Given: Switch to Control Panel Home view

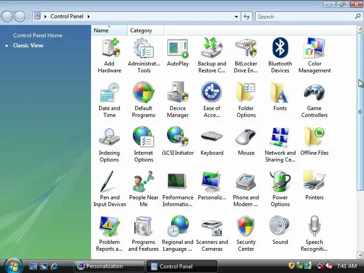Looking at the screenshot, I should [38, 35].
